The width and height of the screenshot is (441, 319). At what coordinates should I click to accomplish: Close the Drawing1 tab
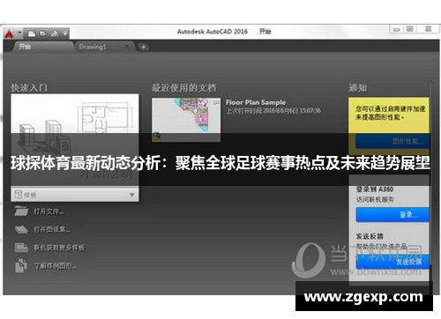127,47
